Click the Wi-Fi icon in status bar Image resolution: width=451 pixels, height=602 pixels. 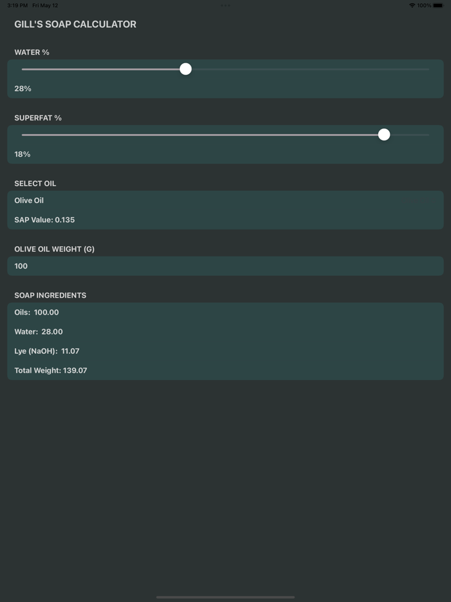pyautogui.click(x=413, y=5)
